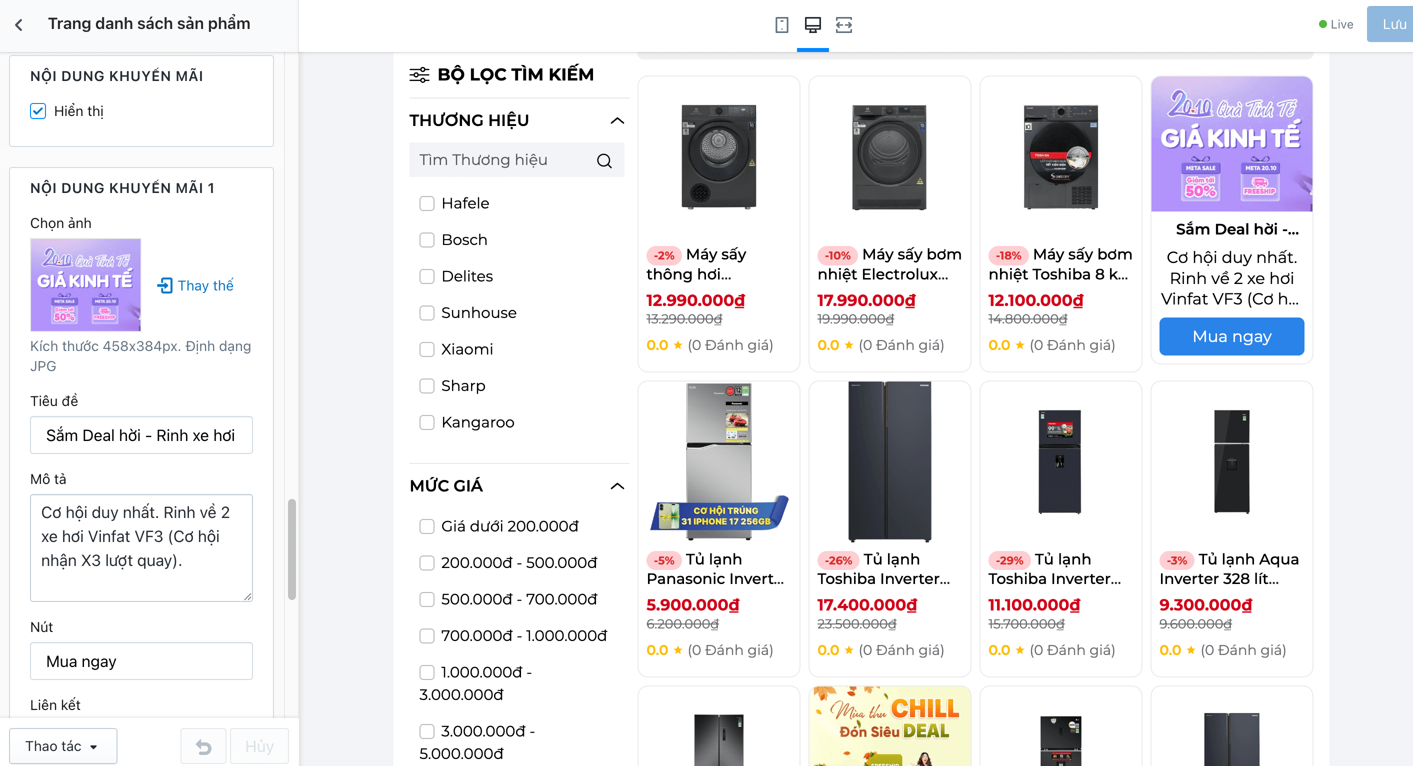Check the Delites brand filter
Viewport: 1413px width, 766px height.
[x=427, y=276]
